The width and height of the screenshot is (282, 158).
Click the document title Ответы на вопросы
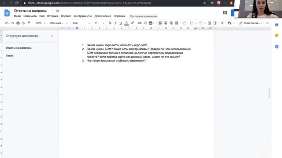tap(30, 11)
